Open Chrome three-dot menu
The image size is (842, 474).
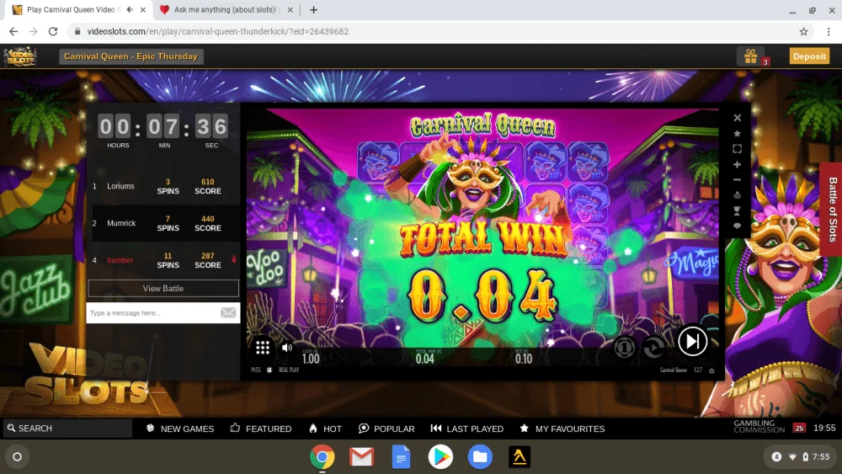[829, 32]
